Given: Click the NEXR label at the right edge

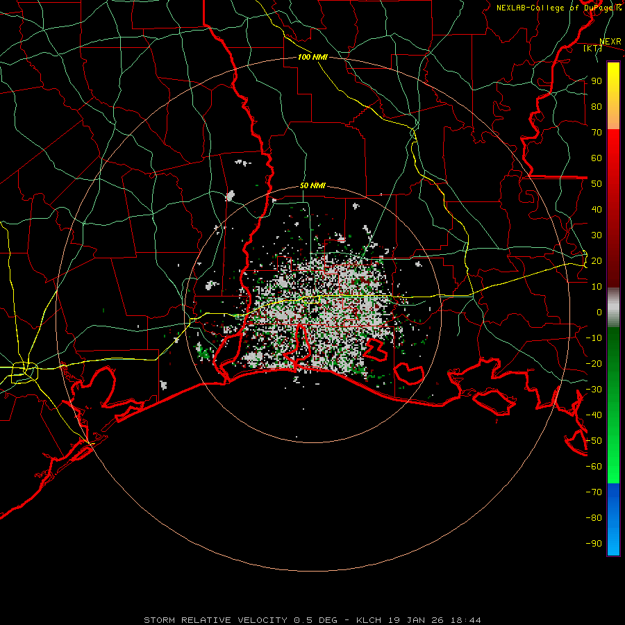Looking at the screenshot, I should [610, 42].
